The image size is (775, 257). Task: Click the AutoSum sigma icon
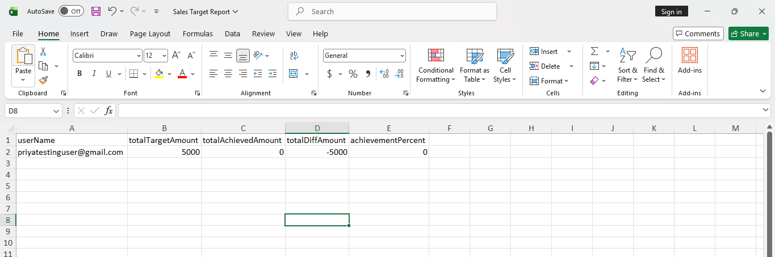coord(594,52)
